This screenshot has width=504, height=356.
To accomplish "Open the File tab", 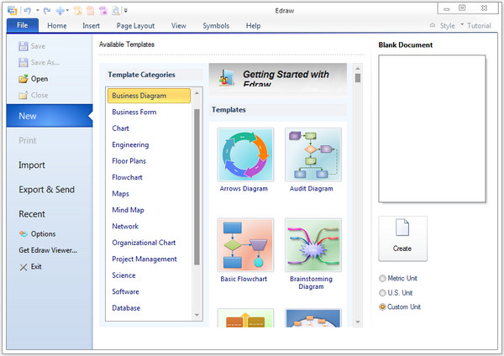I will [x=23, y=25].
